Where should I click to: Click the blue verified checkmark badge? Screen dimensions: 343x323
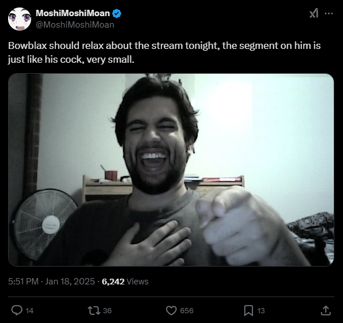point(116,13)
